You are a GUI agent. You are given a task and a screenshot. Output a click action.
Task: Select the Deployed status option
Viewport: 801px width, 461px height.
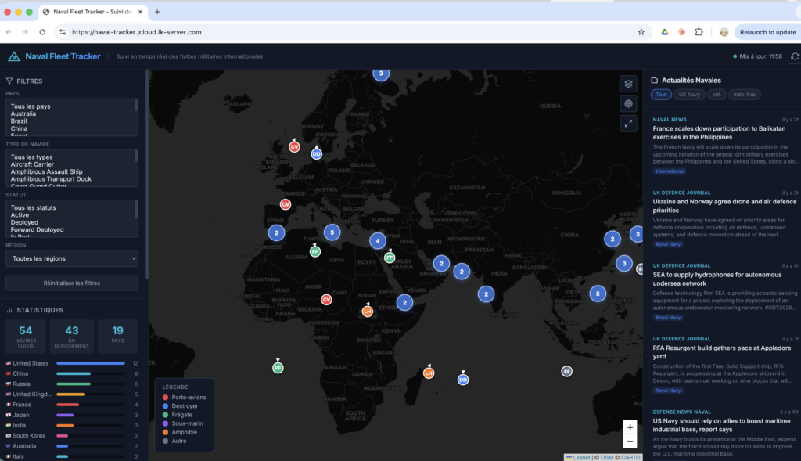26,222
